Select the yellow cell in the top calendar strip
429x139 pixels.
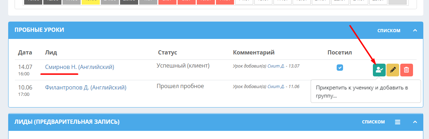point(91,2)
